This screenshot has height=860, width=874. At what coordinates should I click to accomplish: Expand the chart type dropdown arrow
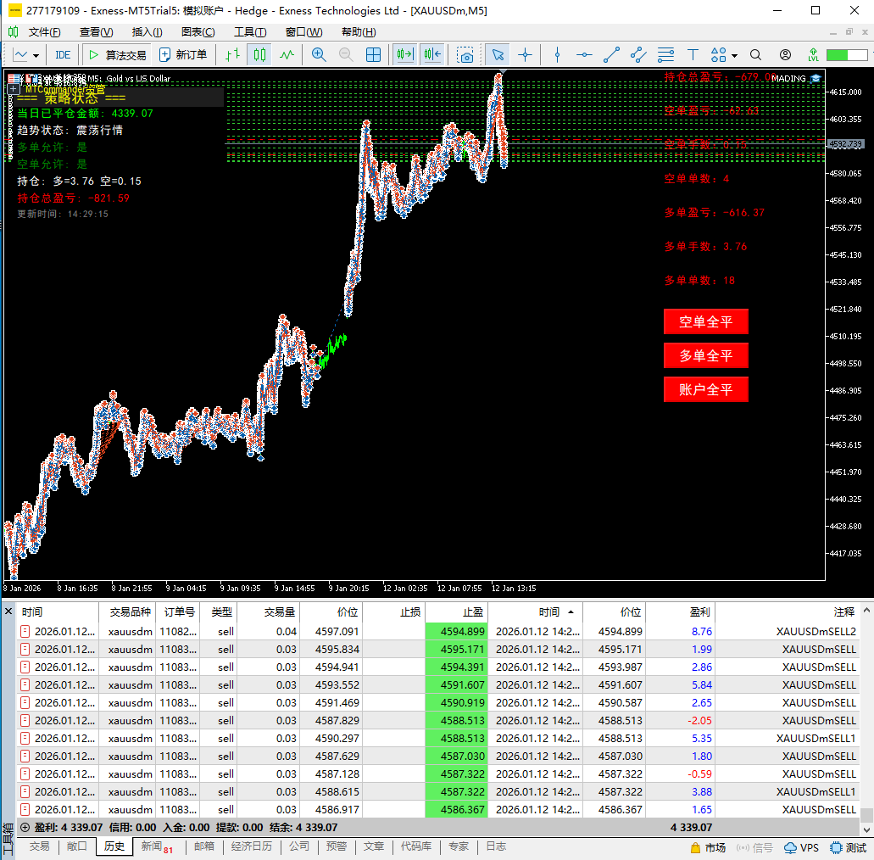click(36, 55)
